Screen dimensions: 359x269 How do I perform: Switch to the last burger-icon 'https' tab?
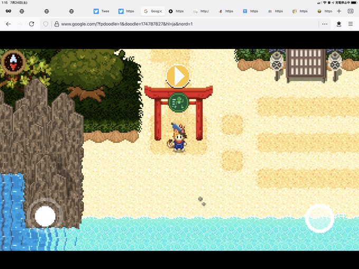coord(325,11)
